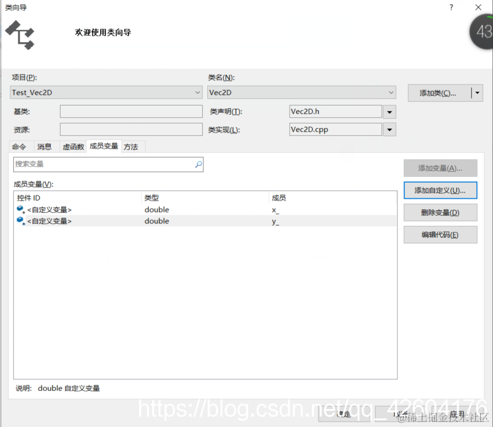Click the 添加自定义(U)... button
The width and height of the screenshot is (493, 427).
pos(440,190)
